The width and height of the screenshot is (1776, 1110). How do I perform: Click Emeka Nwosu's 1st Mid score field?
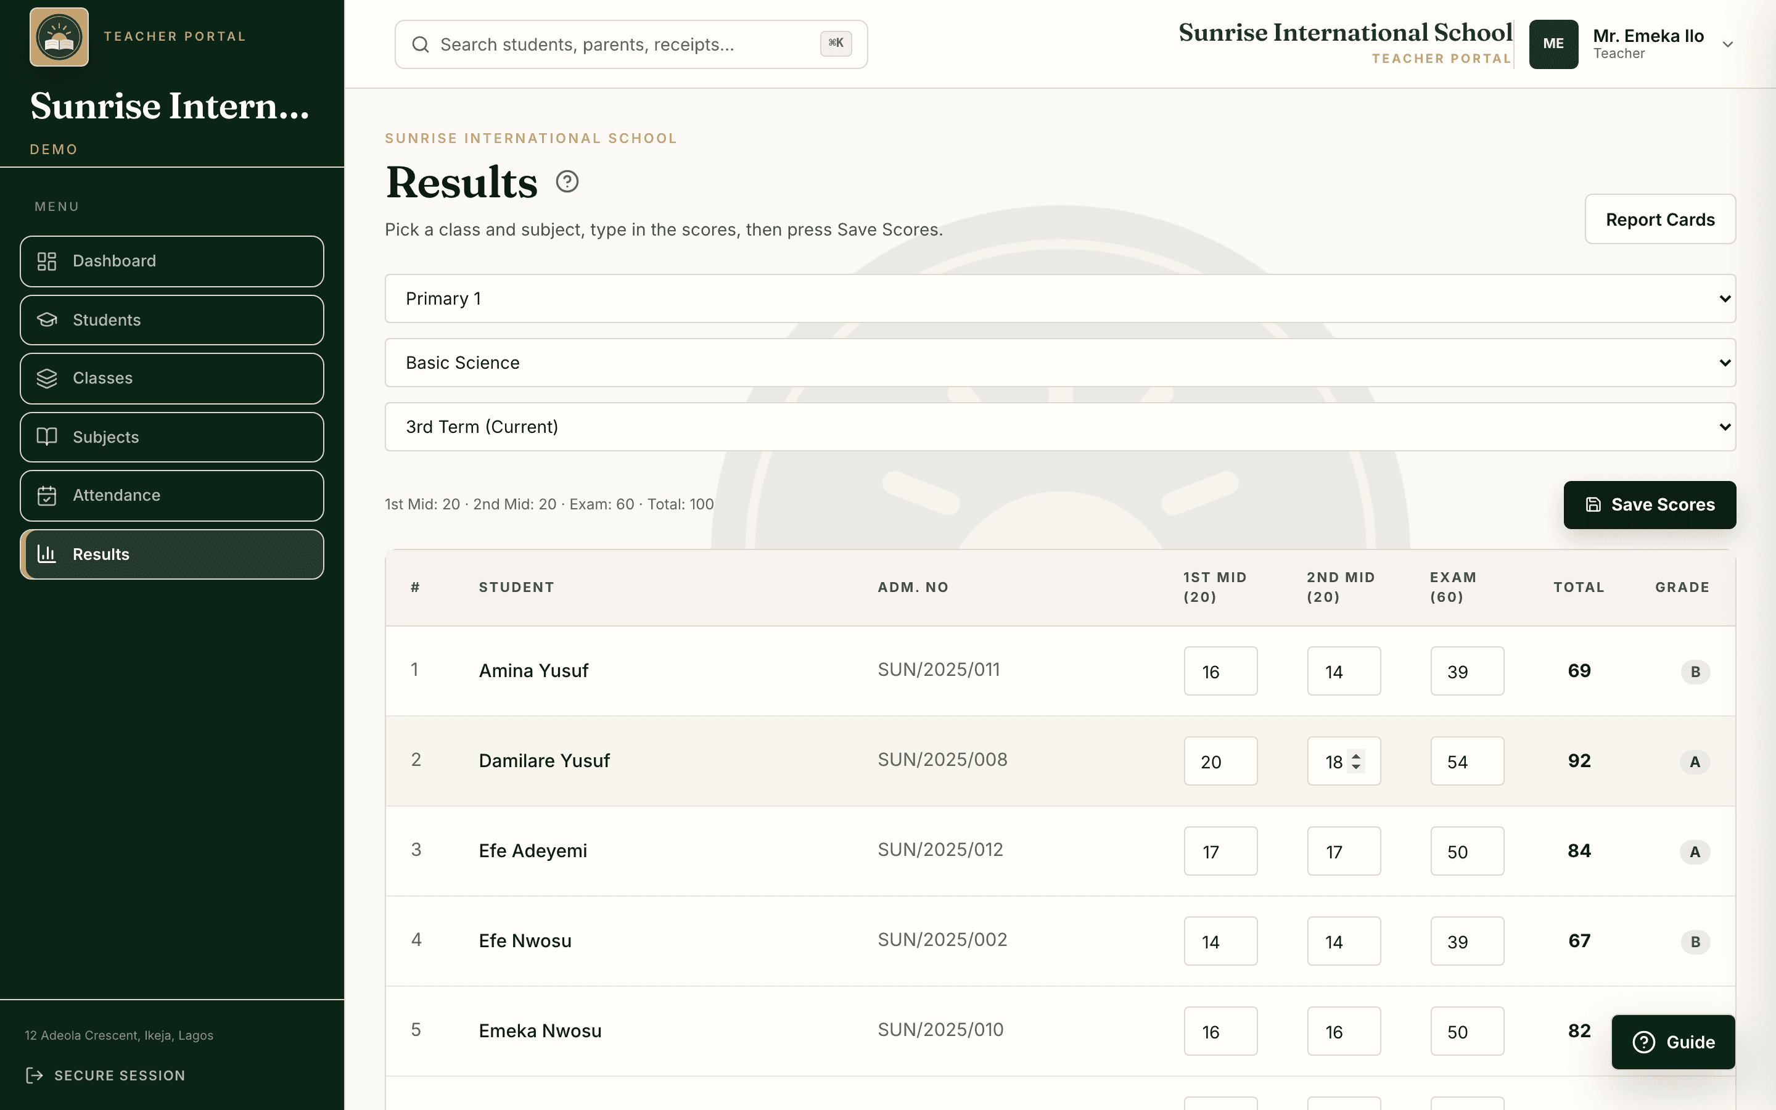click(x=1220, y=1032)
